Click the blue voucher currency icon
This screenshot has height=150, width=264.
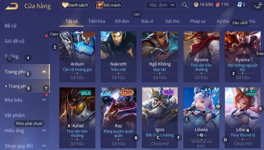pyautogui.click(x=239, y=5)
